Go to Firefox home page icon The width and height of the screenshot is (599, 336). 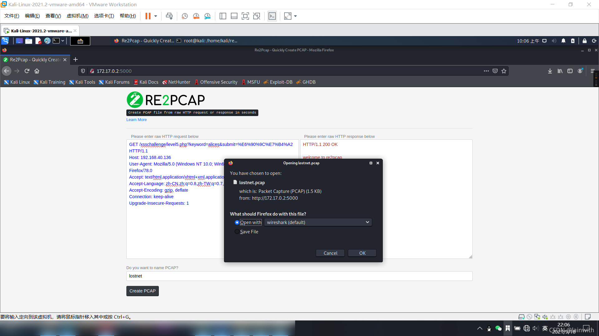[x=37, y=71]
